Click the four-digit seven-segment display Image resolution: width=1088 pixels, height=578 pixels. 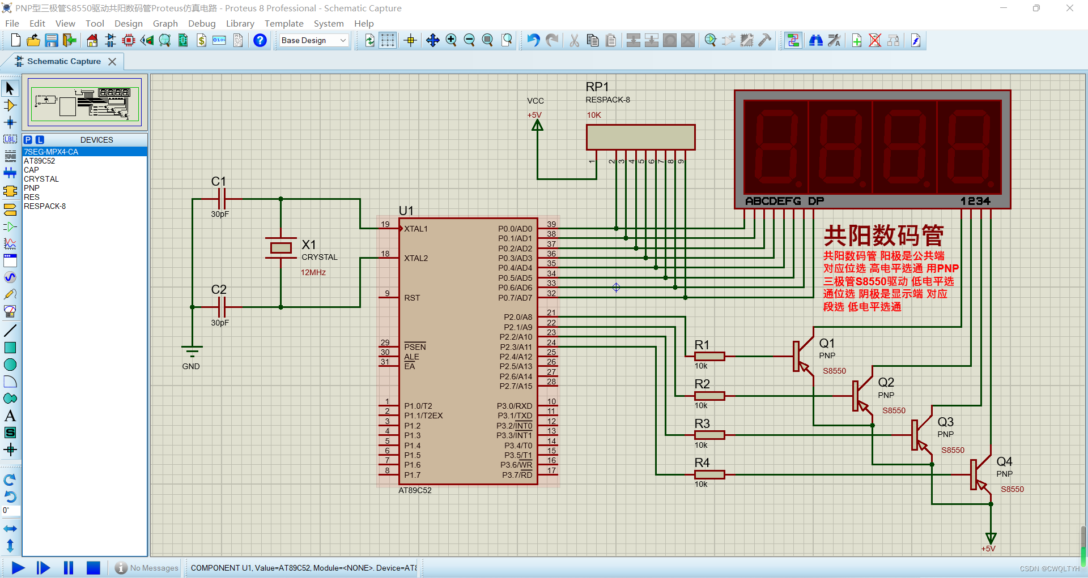[873, 149]
